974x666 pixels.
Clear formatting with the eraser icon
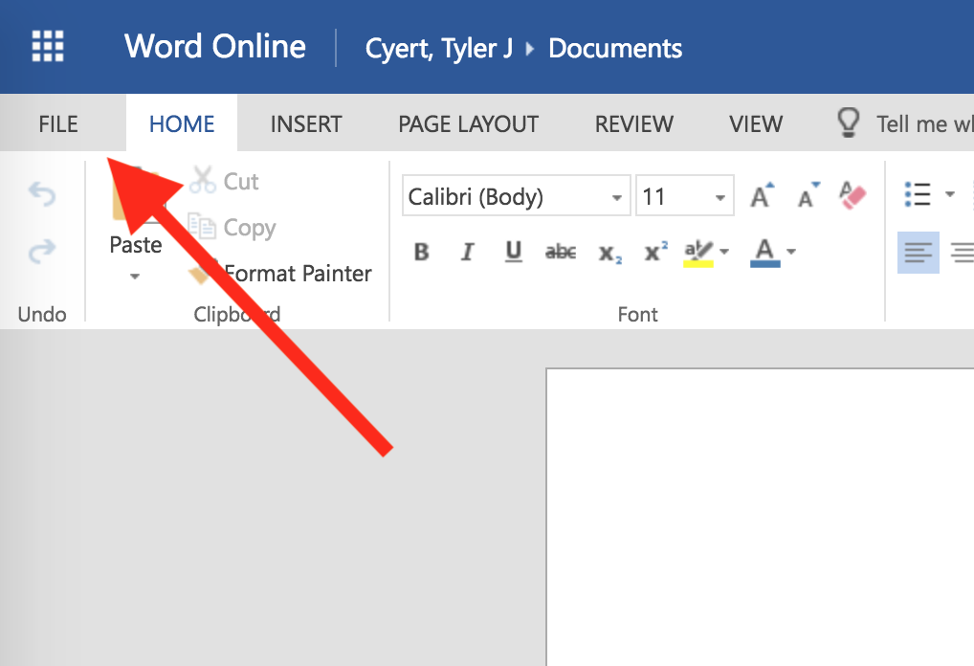[x=852, y=196]
